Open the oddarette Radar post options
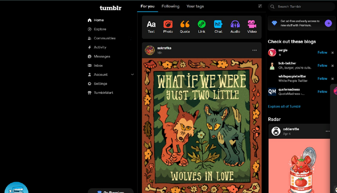Viewport: 337px width, 193px height. [328, 131]
